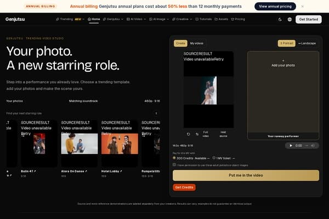Viewport: 329px width, 219px height.
Task: Expand the AI Video navigation dropdown
Action: click(x=136, y=19)
